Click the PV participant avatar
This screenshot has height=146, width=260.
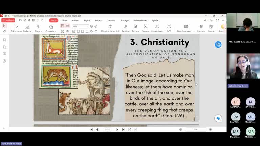coord(236,117)
